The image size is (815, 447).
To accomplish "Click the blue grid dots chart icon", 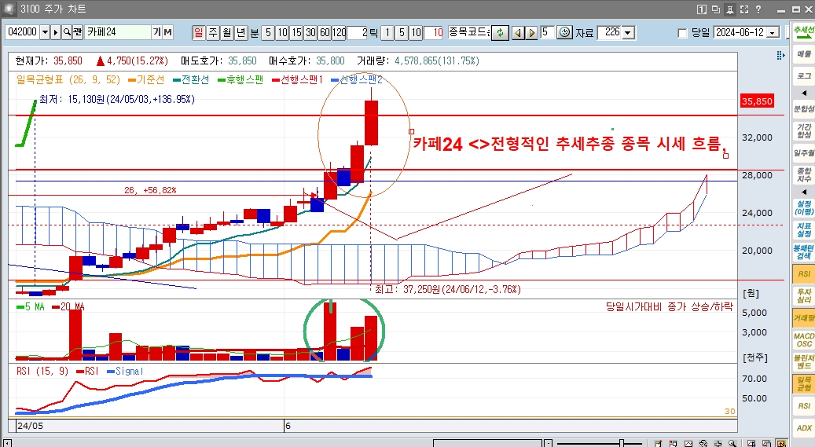I will coord(780,55).
